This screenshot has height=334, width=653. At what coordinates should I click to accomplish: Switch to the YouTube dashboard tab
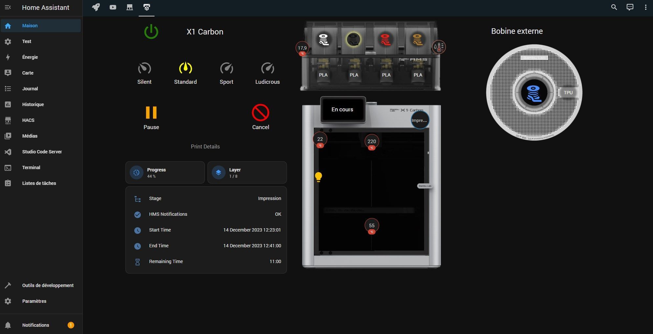pyautogui.click(x=113, y=7)
